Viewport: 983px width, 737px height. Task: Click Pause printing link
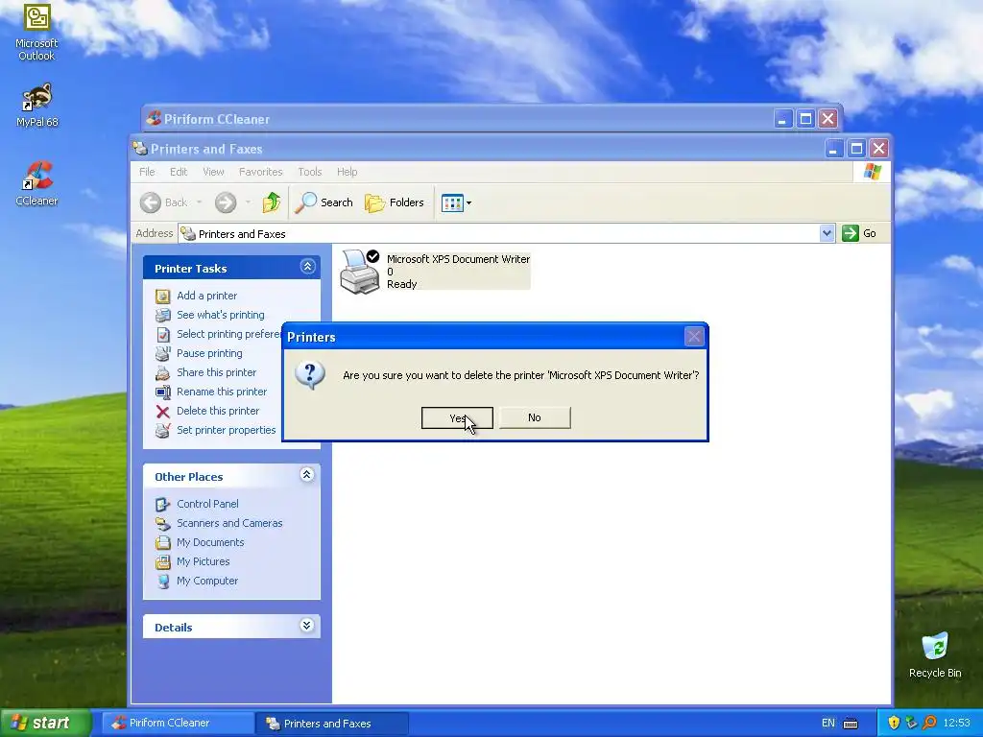coord(209,353)
